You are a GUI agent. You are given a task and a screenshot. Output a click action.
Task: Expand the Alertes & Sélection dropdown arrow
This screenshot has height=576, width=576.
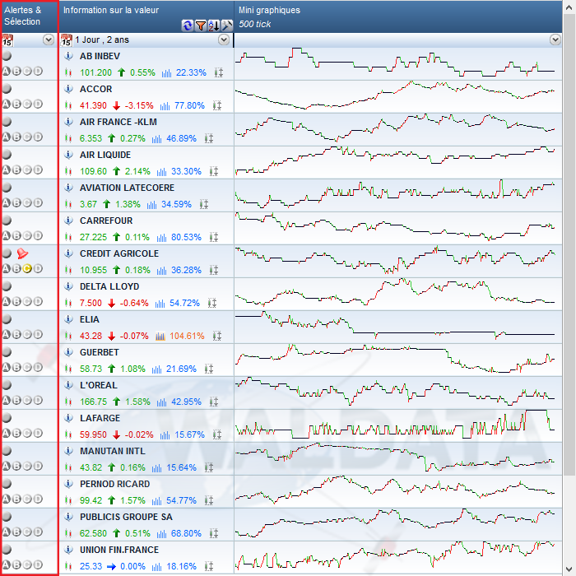(x=49, y=39)
